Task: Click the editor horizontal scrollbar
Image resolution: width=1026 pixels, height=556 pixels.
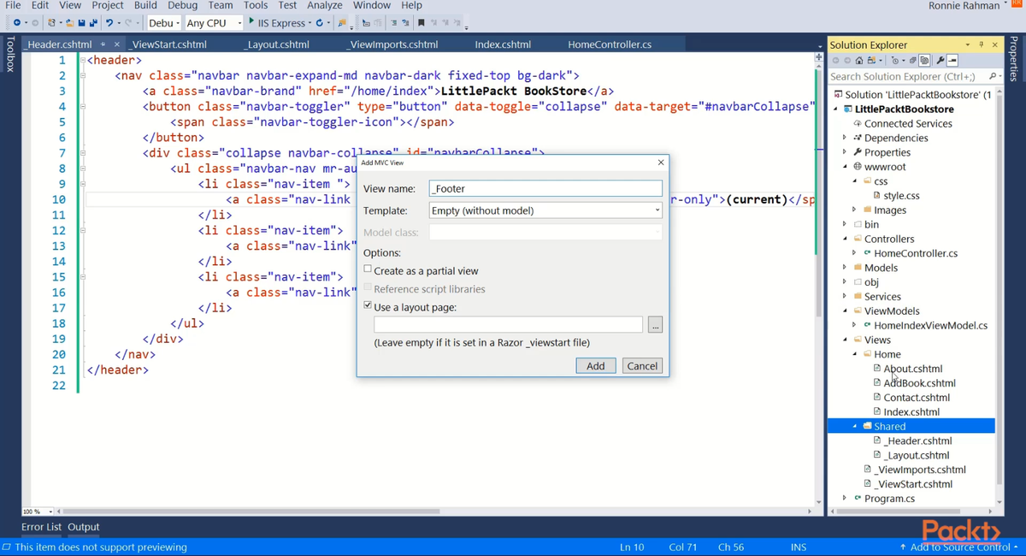Action: [x=251, y=512]
